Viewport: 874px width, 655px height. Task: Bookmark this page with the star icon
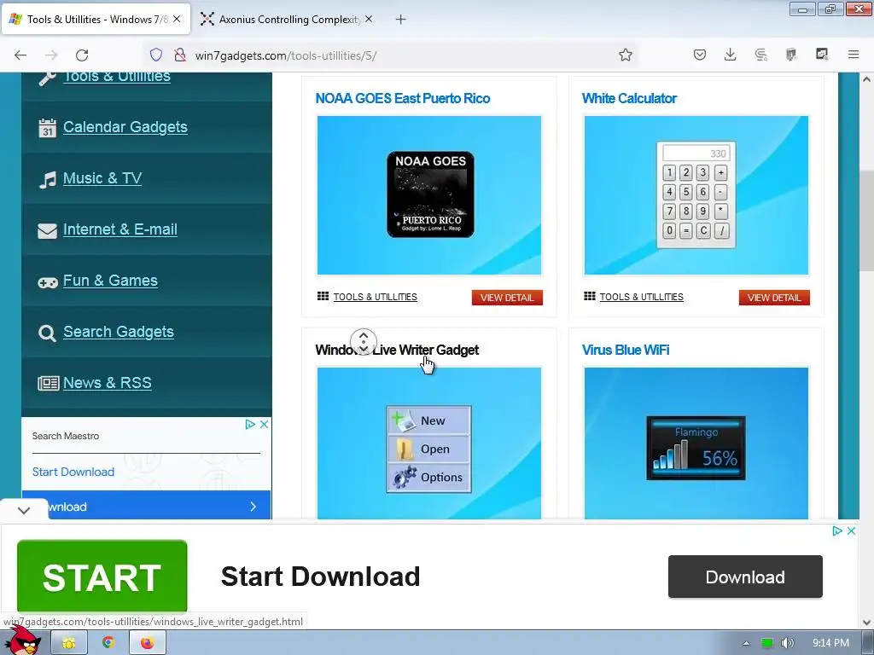click(626, 55)
